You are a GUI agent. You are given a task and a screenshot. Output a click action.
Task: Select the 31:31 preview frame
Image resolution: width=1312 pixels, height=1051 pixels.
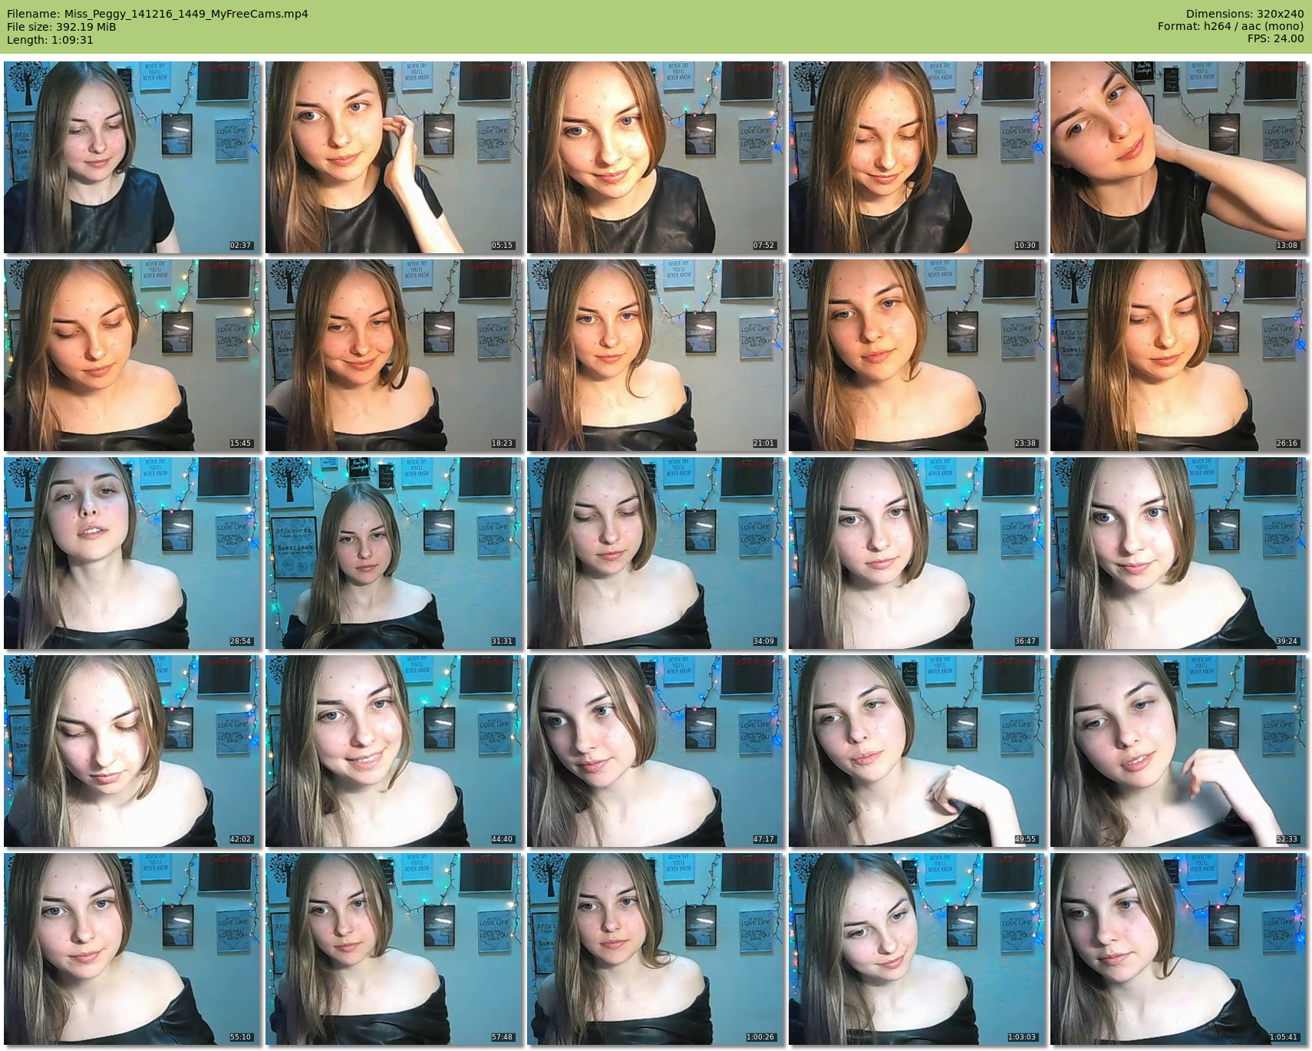click(394, 553)
